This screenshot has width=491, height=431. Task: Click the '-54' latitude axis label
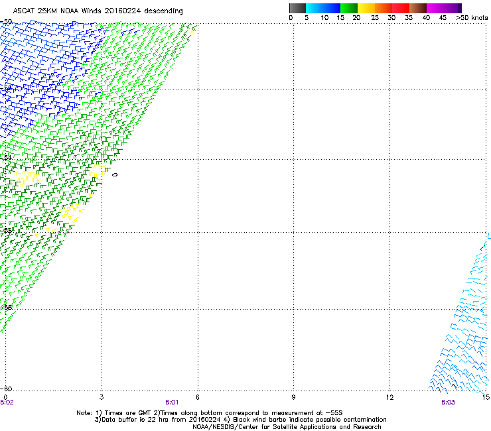coord(6,157)
